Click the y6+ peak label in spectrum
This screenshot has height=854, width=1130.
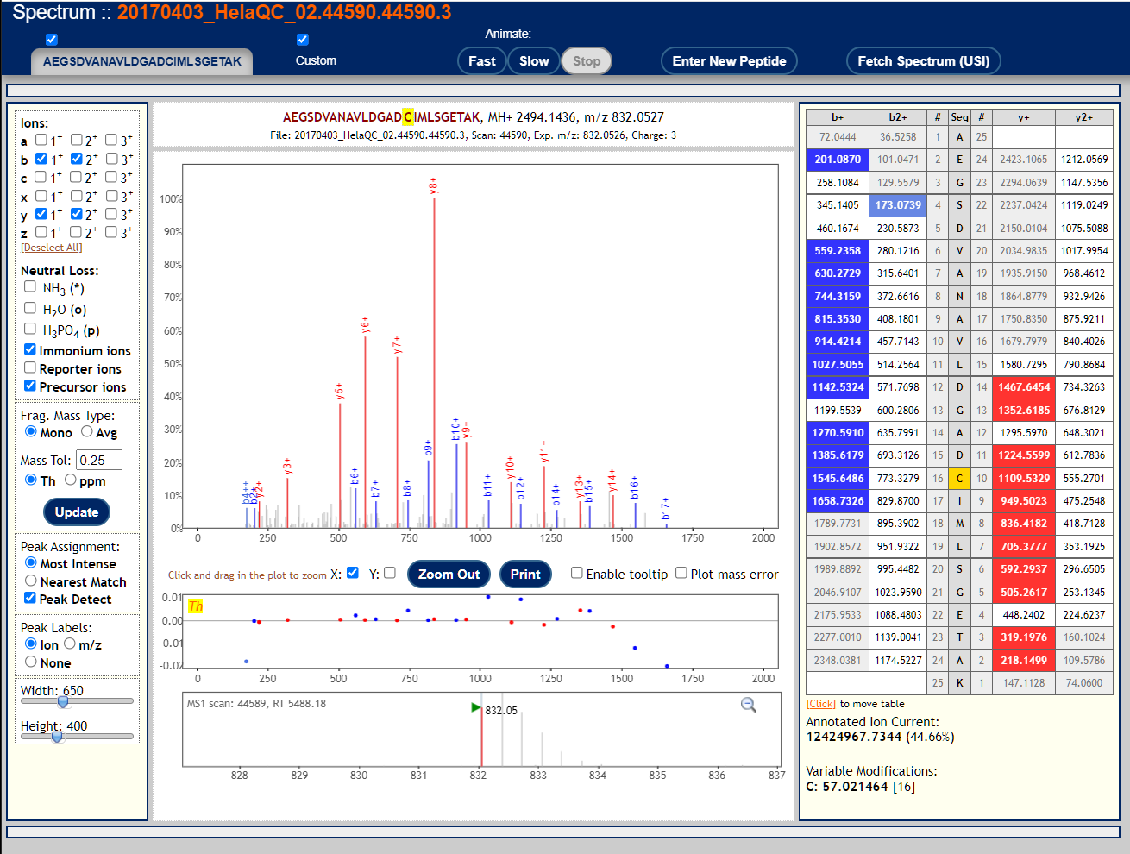point(365,325)
